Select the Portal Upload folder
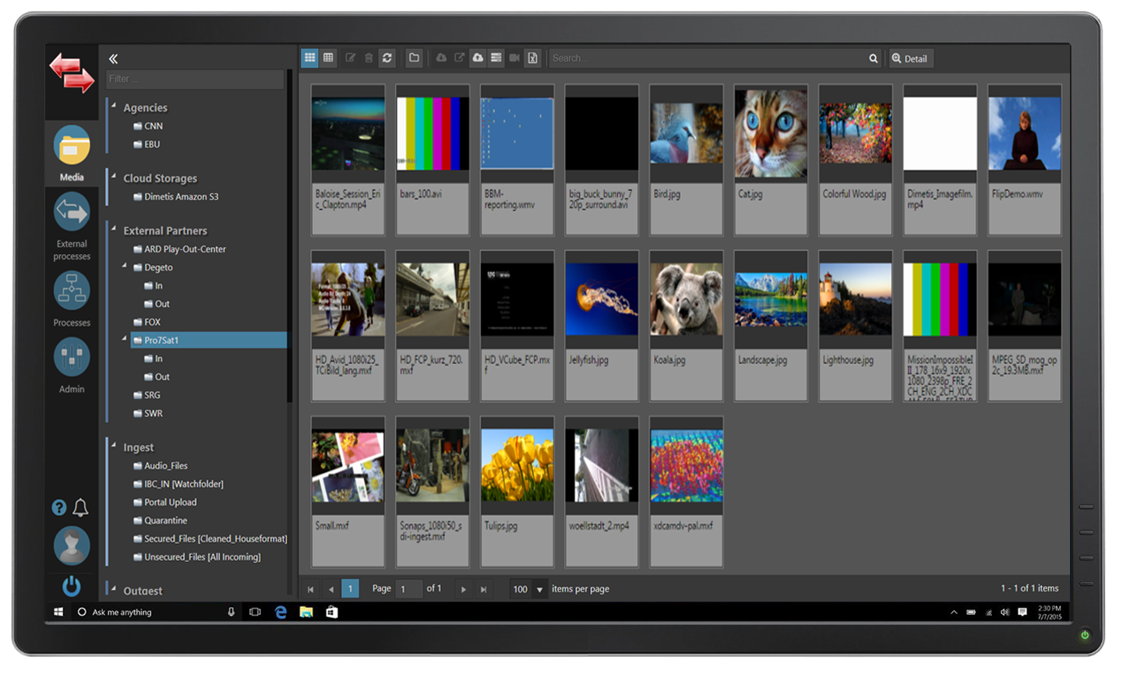The height and width of the screenshot is (699, 1130). click(164, 503)
